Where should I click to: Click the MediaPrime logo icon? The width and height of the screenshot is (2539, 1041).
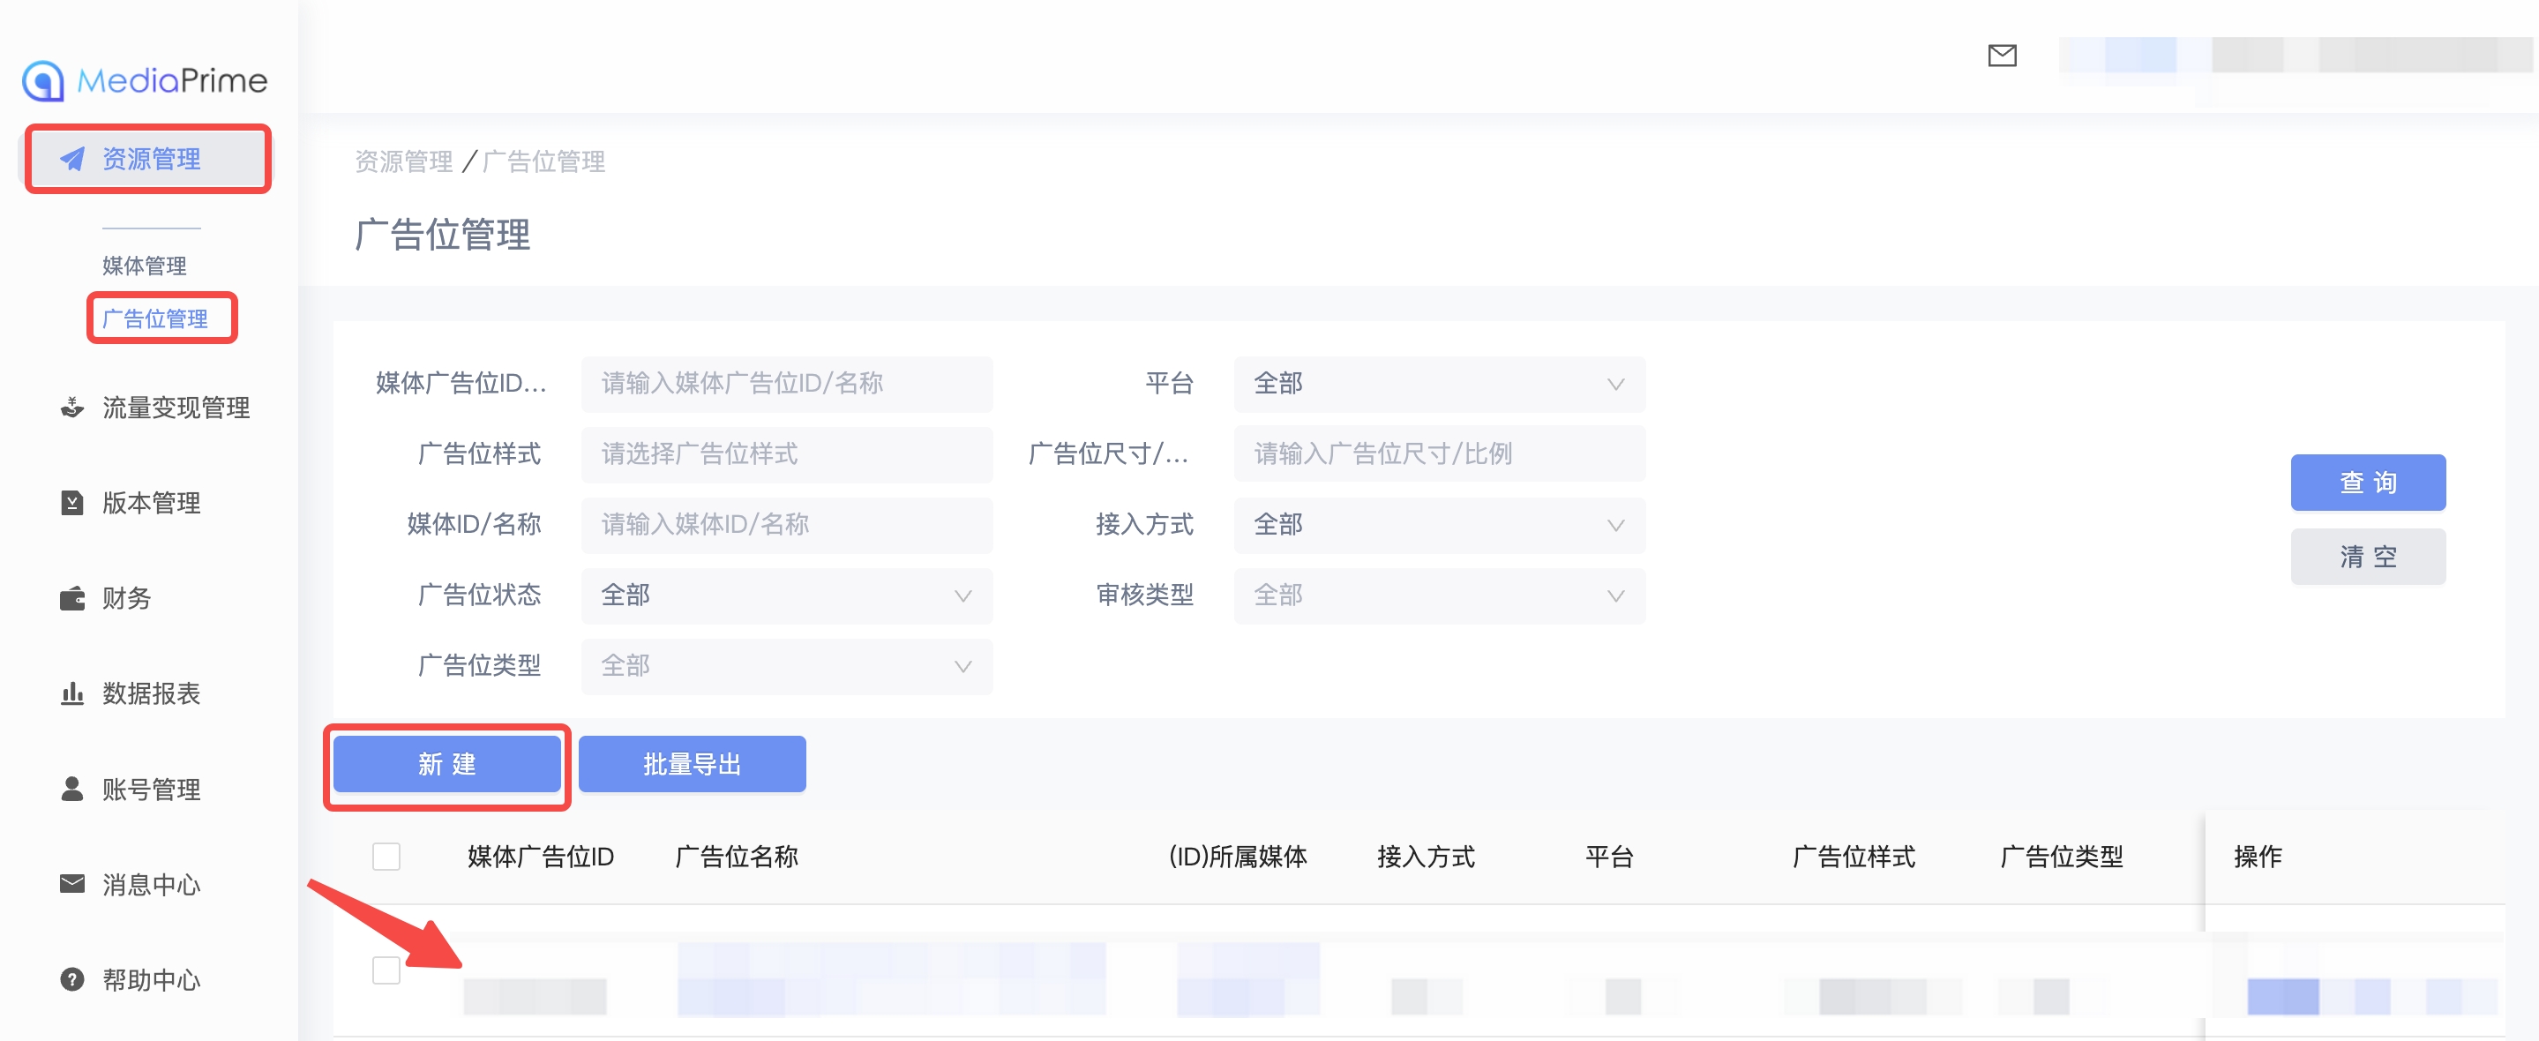point(43,81)
